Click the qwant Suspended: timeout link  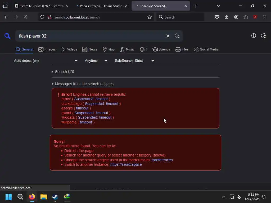(x=91, y=113)
